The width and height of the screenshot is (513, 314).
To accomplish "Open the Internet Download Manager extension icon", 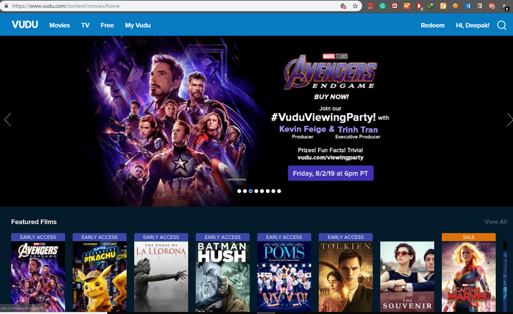I will (x=431, y=6).
